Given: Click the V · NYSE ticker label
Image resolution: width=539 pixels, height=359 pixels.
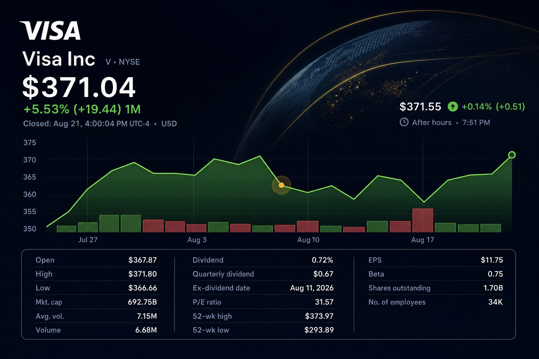Looking at the screenshot, I should click(x=122, y=62).
